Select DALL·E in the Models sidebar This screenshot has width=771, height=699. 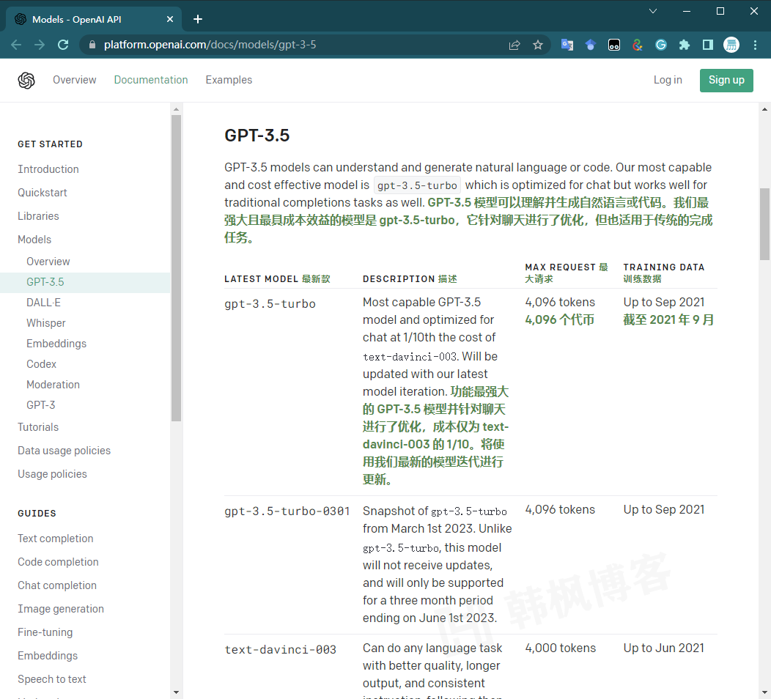(x=44, y=303)
